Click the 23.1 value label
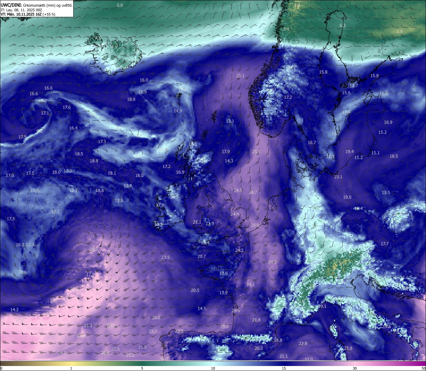This screenshot has height=371, width=426. click(x=240, y=76)
